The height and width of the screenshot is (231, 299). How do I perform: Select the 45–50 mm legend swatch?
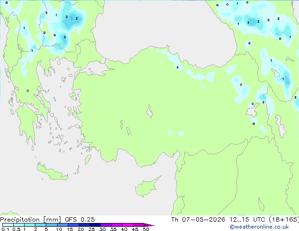[139, 225]
